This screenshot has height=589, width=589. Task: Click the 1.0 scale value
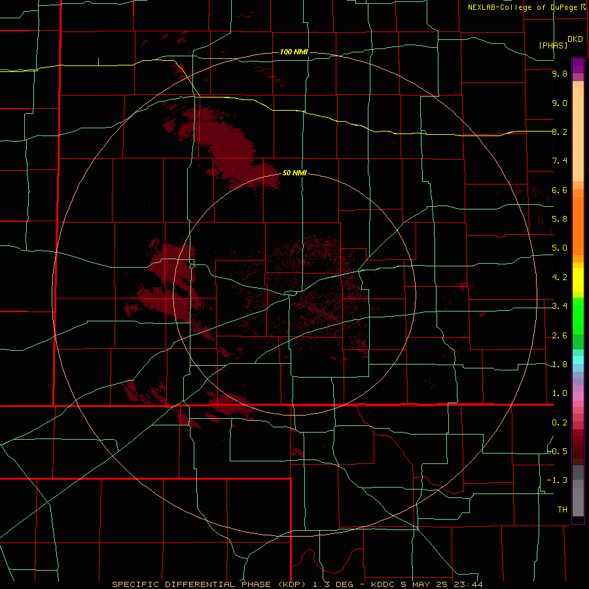pos(560,393)
